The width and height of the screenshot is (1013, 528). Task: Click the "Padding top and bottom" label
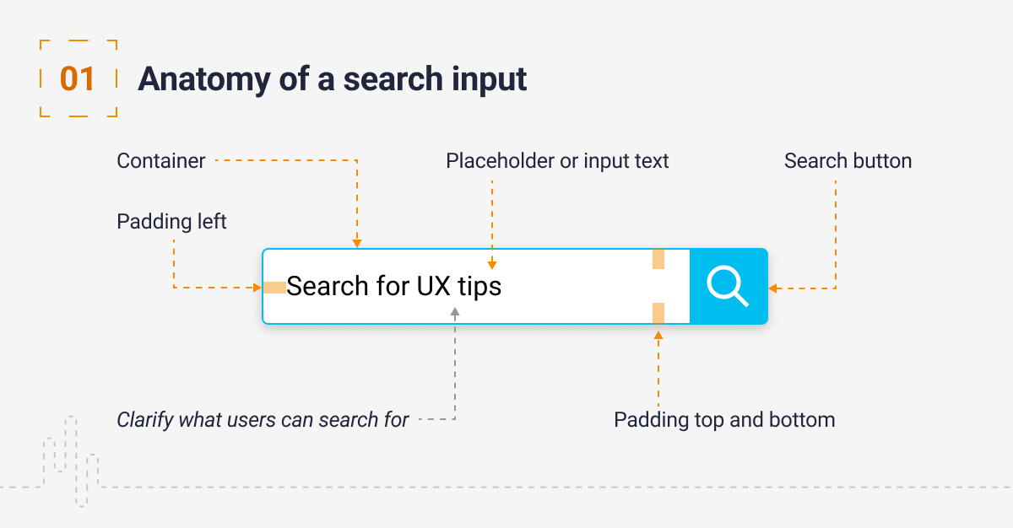coord(724,419)
